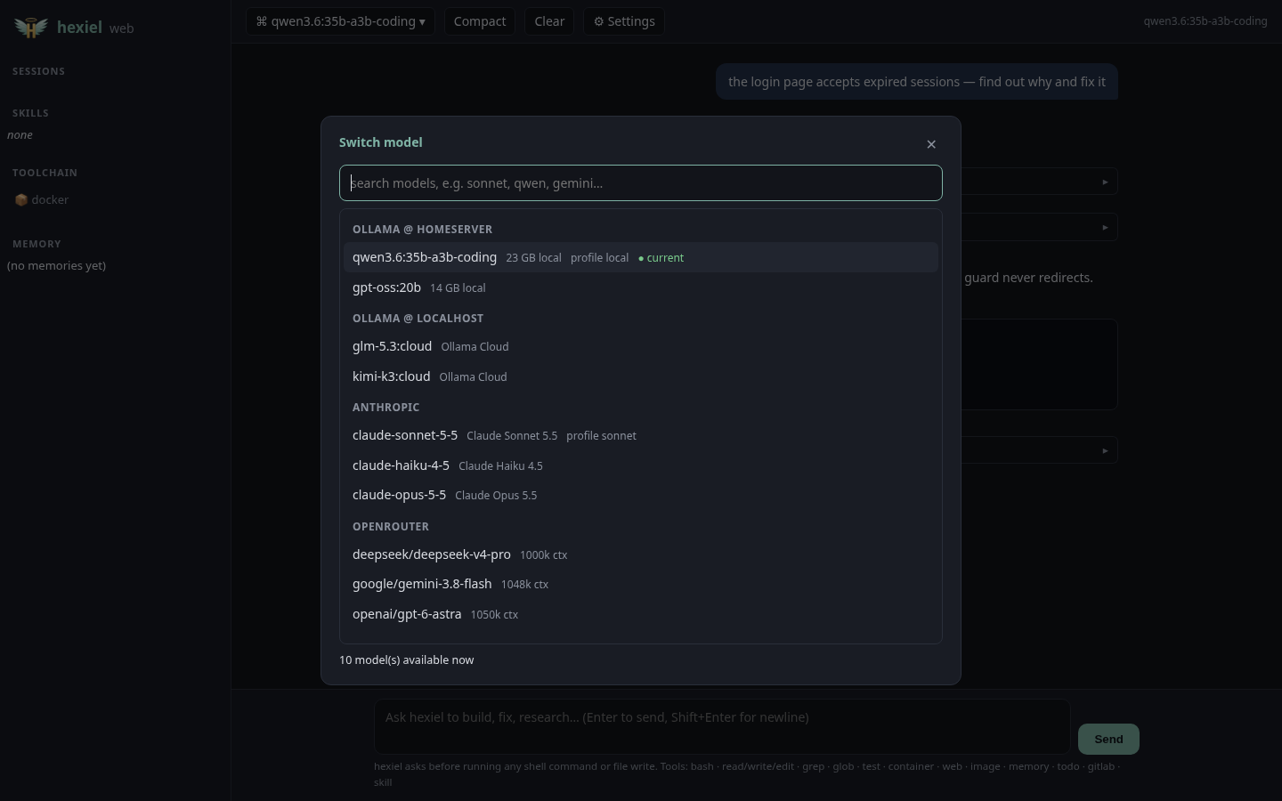The height and width of the screenshot is (801, 1282).
Task: Click the hexiel winged logo icon
Action: point(31,28)
